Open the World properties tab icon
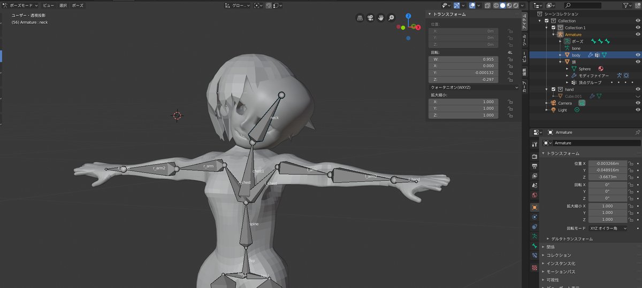Screen dimensions: 642x288 click(x=534, y=194)
